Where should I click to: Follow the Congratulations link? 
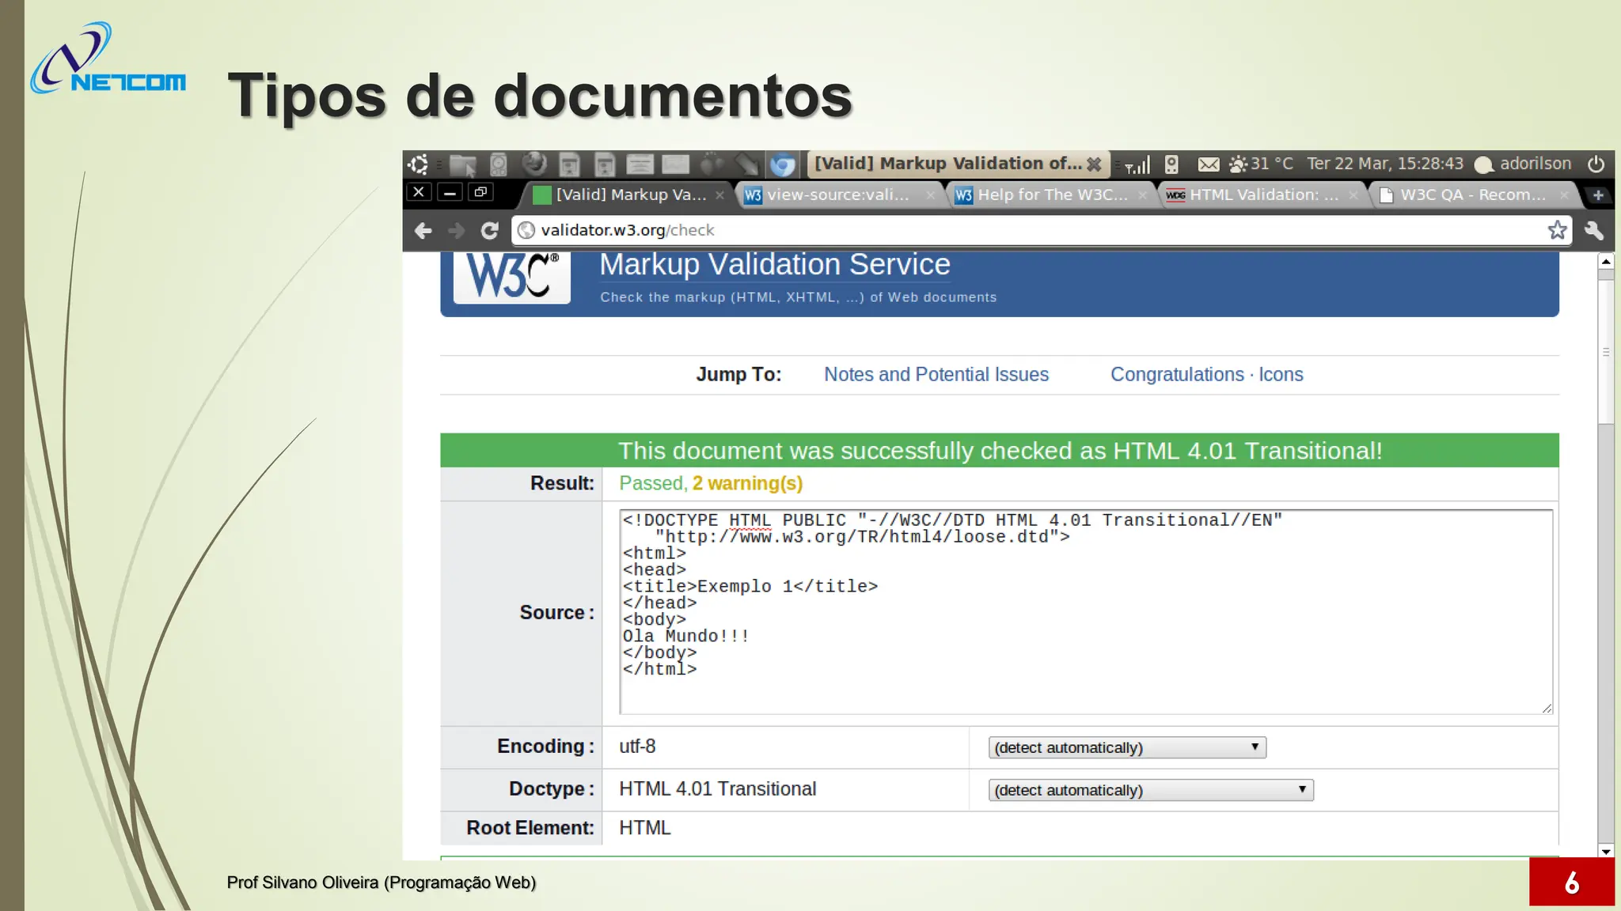(1177, 374)
